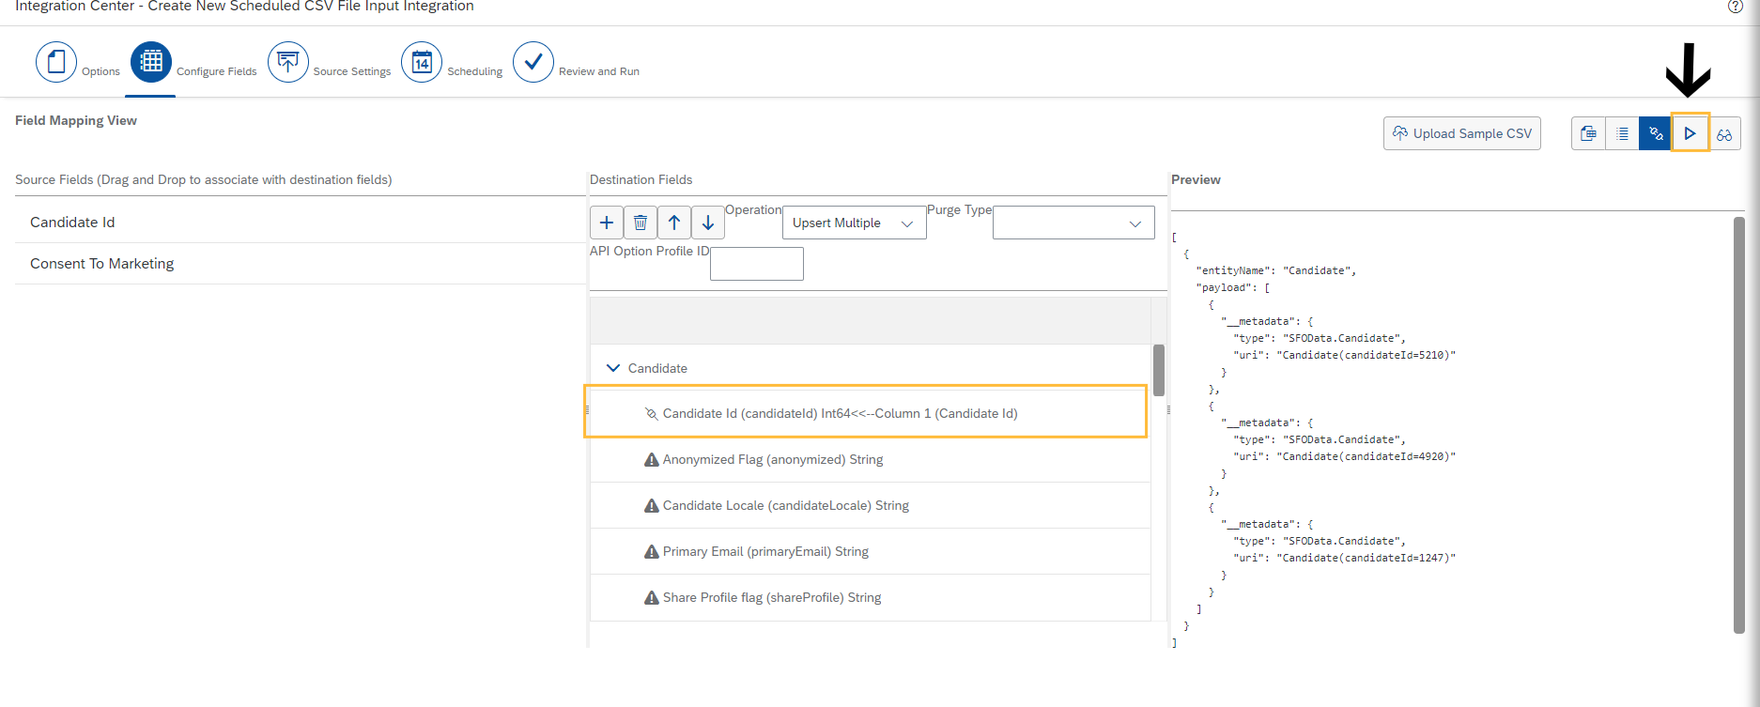
Task: Toggle the field mapping view icon
Action: (1655, 133)
